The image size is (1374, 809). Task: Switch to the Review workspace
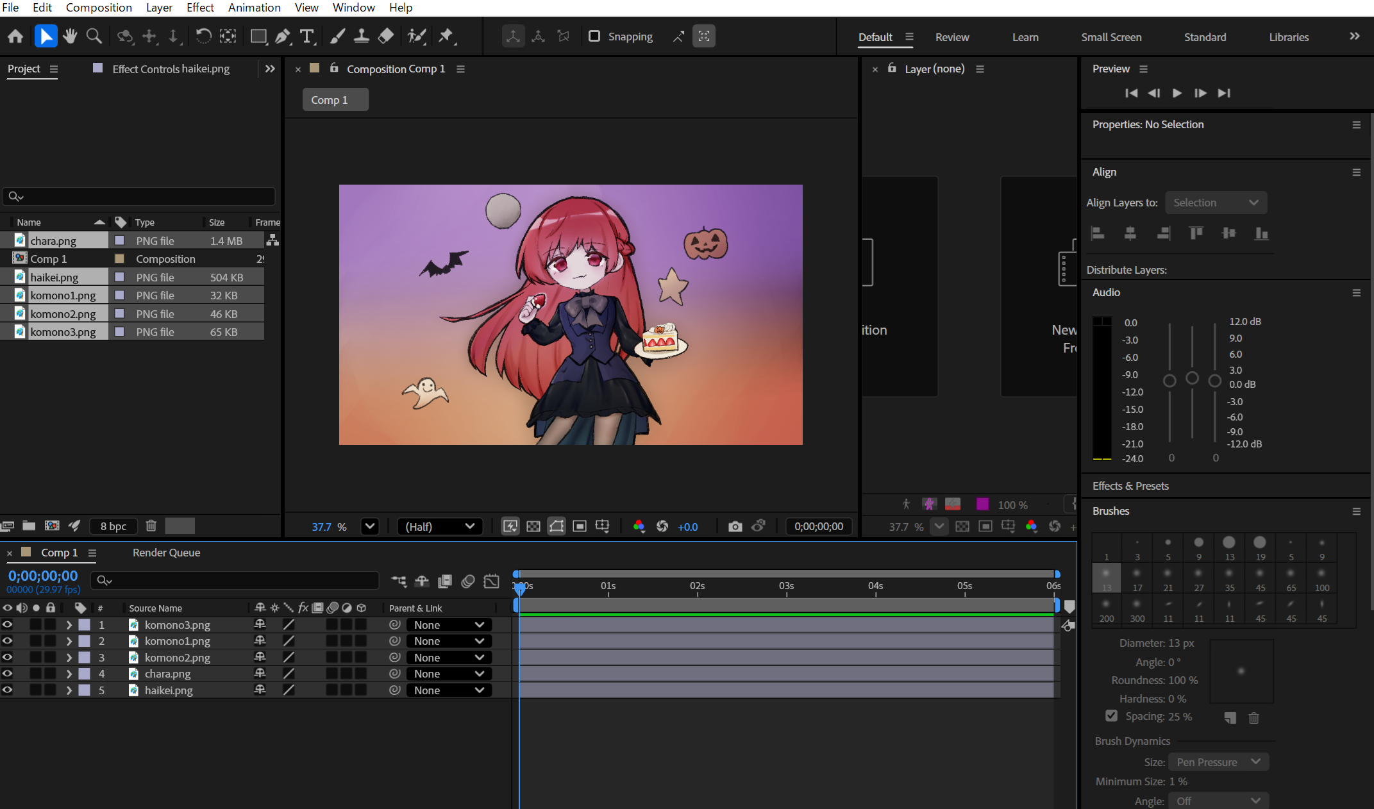click(x=951, y=37)
